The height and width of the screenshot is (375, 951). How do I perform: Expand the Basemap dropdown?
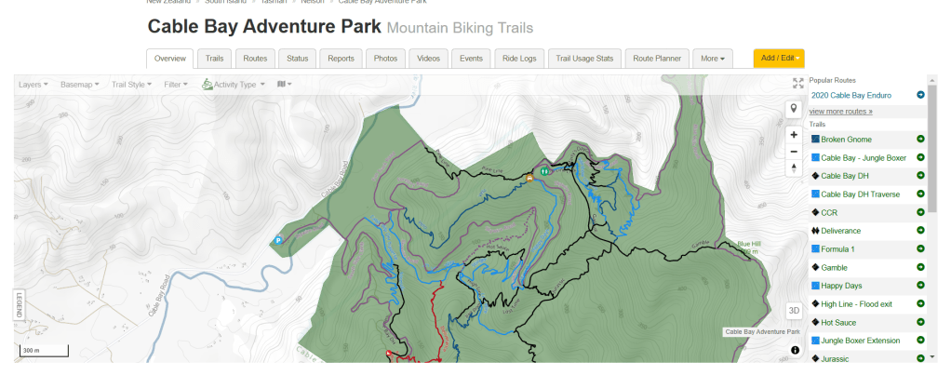pos(81,85)
